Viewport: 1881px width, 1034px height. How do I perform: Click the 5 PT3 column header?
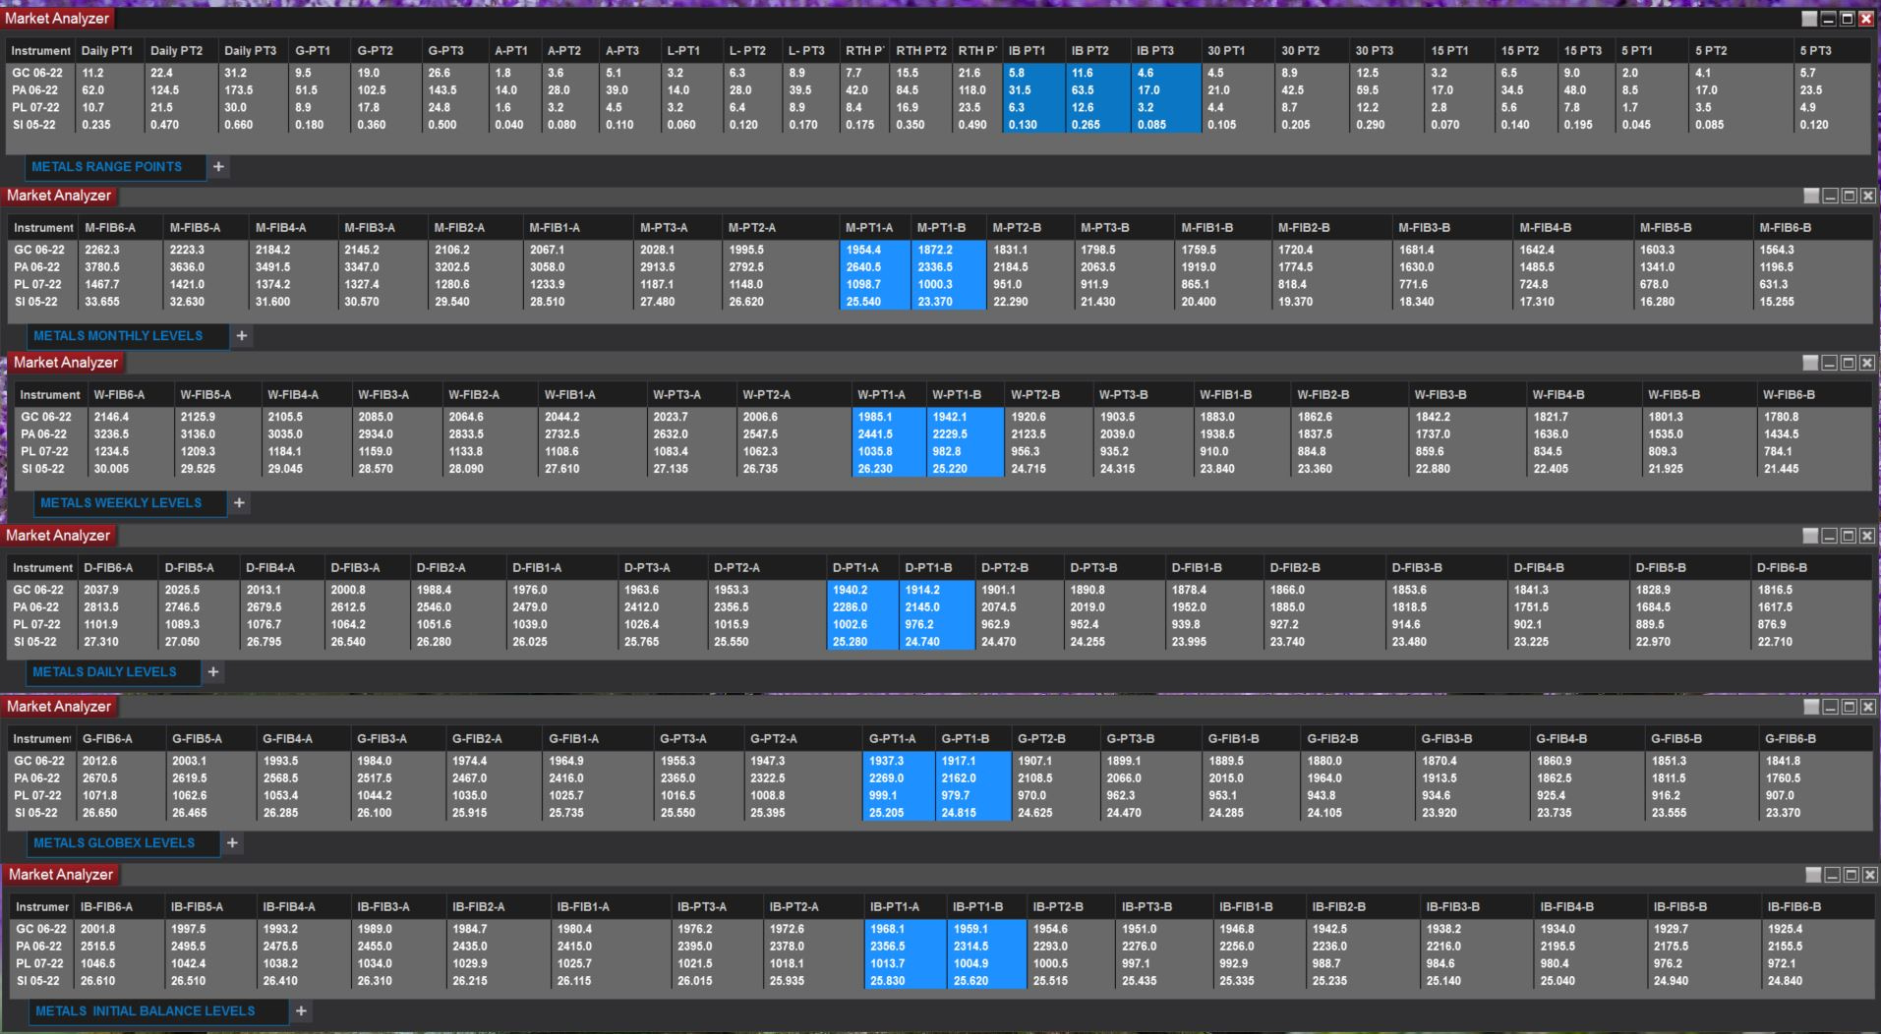click(1831, 51)
